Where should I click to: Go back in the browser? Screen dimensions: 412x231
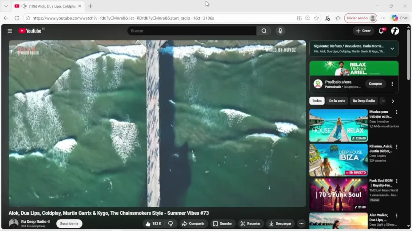(6, 18)
